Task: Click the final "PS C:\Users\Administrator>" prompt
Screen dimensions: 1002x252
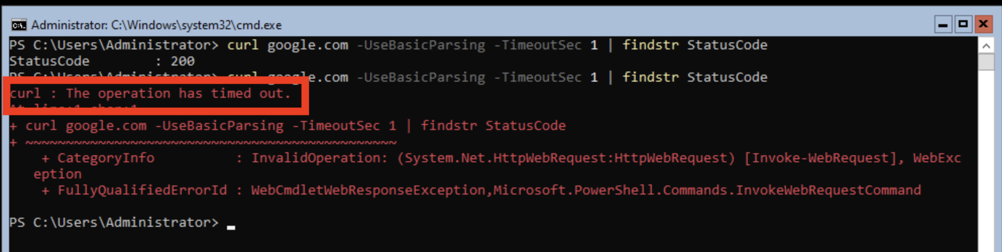Action: click(x=114, y=223)
